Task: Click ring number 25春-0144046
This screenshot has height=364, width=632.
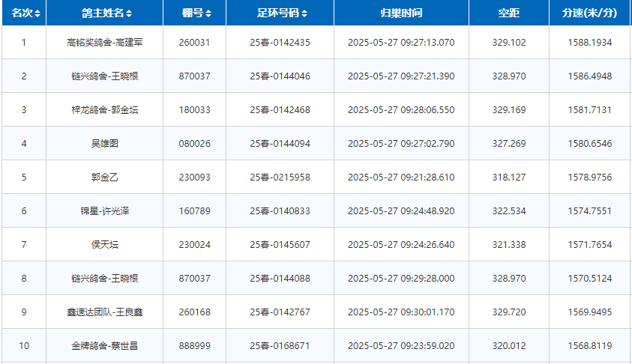Action: pyautogui.click(x=280, y=76)
